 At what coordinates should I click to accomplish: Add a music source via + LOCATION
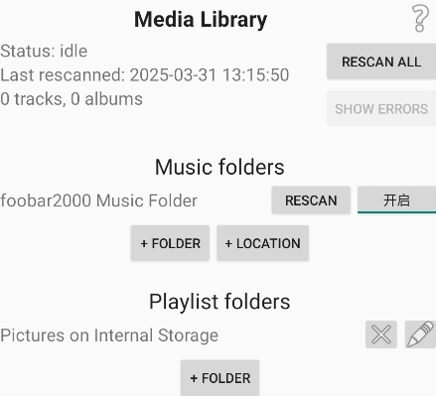point(263,243)
